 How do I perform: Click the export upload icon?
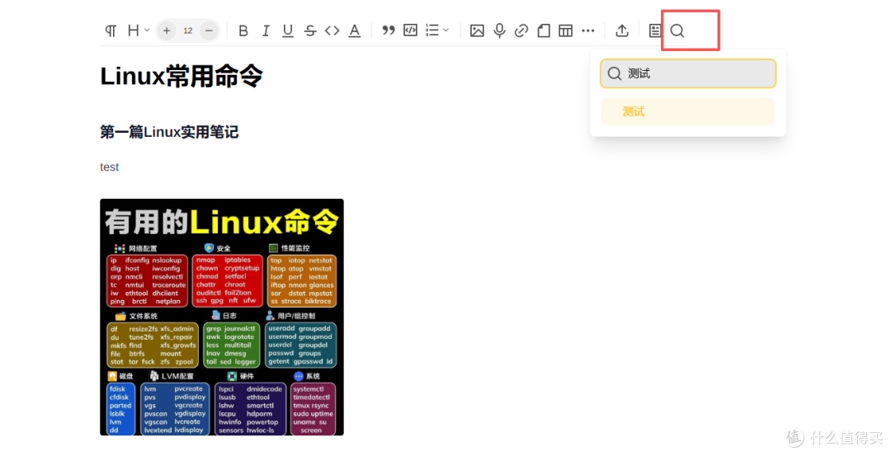point(622,31)
